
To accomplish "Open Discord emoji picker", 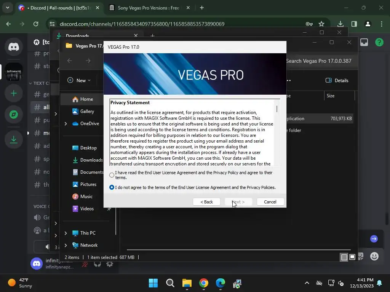I will pyautogui.click(x=374, y=256).
